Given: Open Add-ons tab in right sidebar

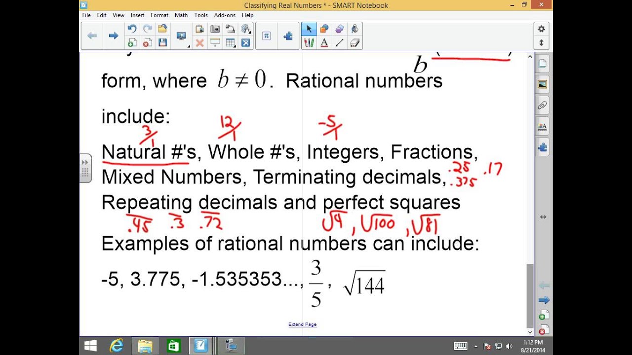Looking at the screenshot, I should 543,147.
